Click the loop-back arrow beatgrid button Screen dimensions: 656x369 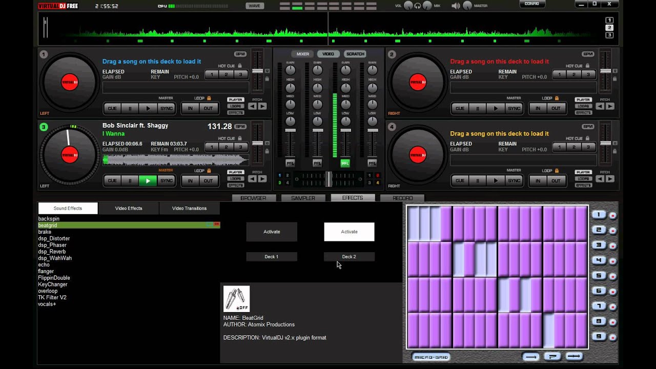click(552, 357)
